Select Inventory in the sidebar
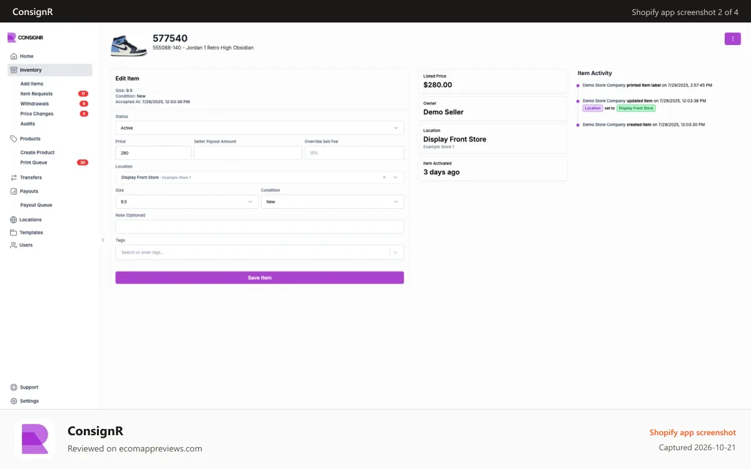 pos(50,70)
